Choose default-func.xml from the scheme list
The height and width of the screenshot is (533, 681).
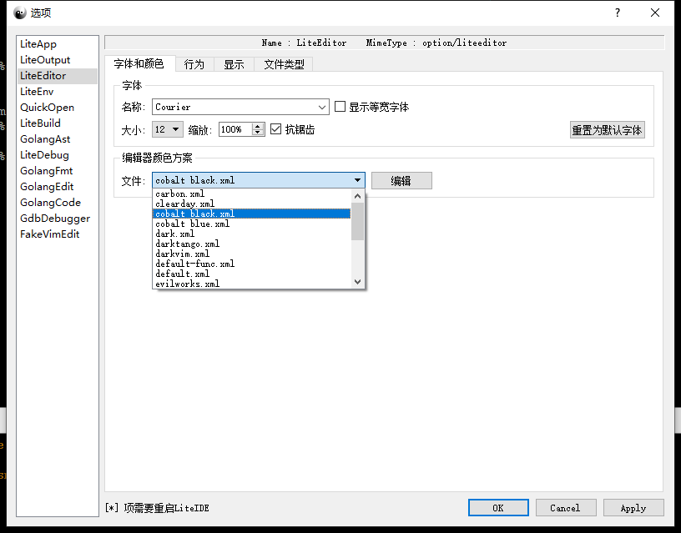251,264
